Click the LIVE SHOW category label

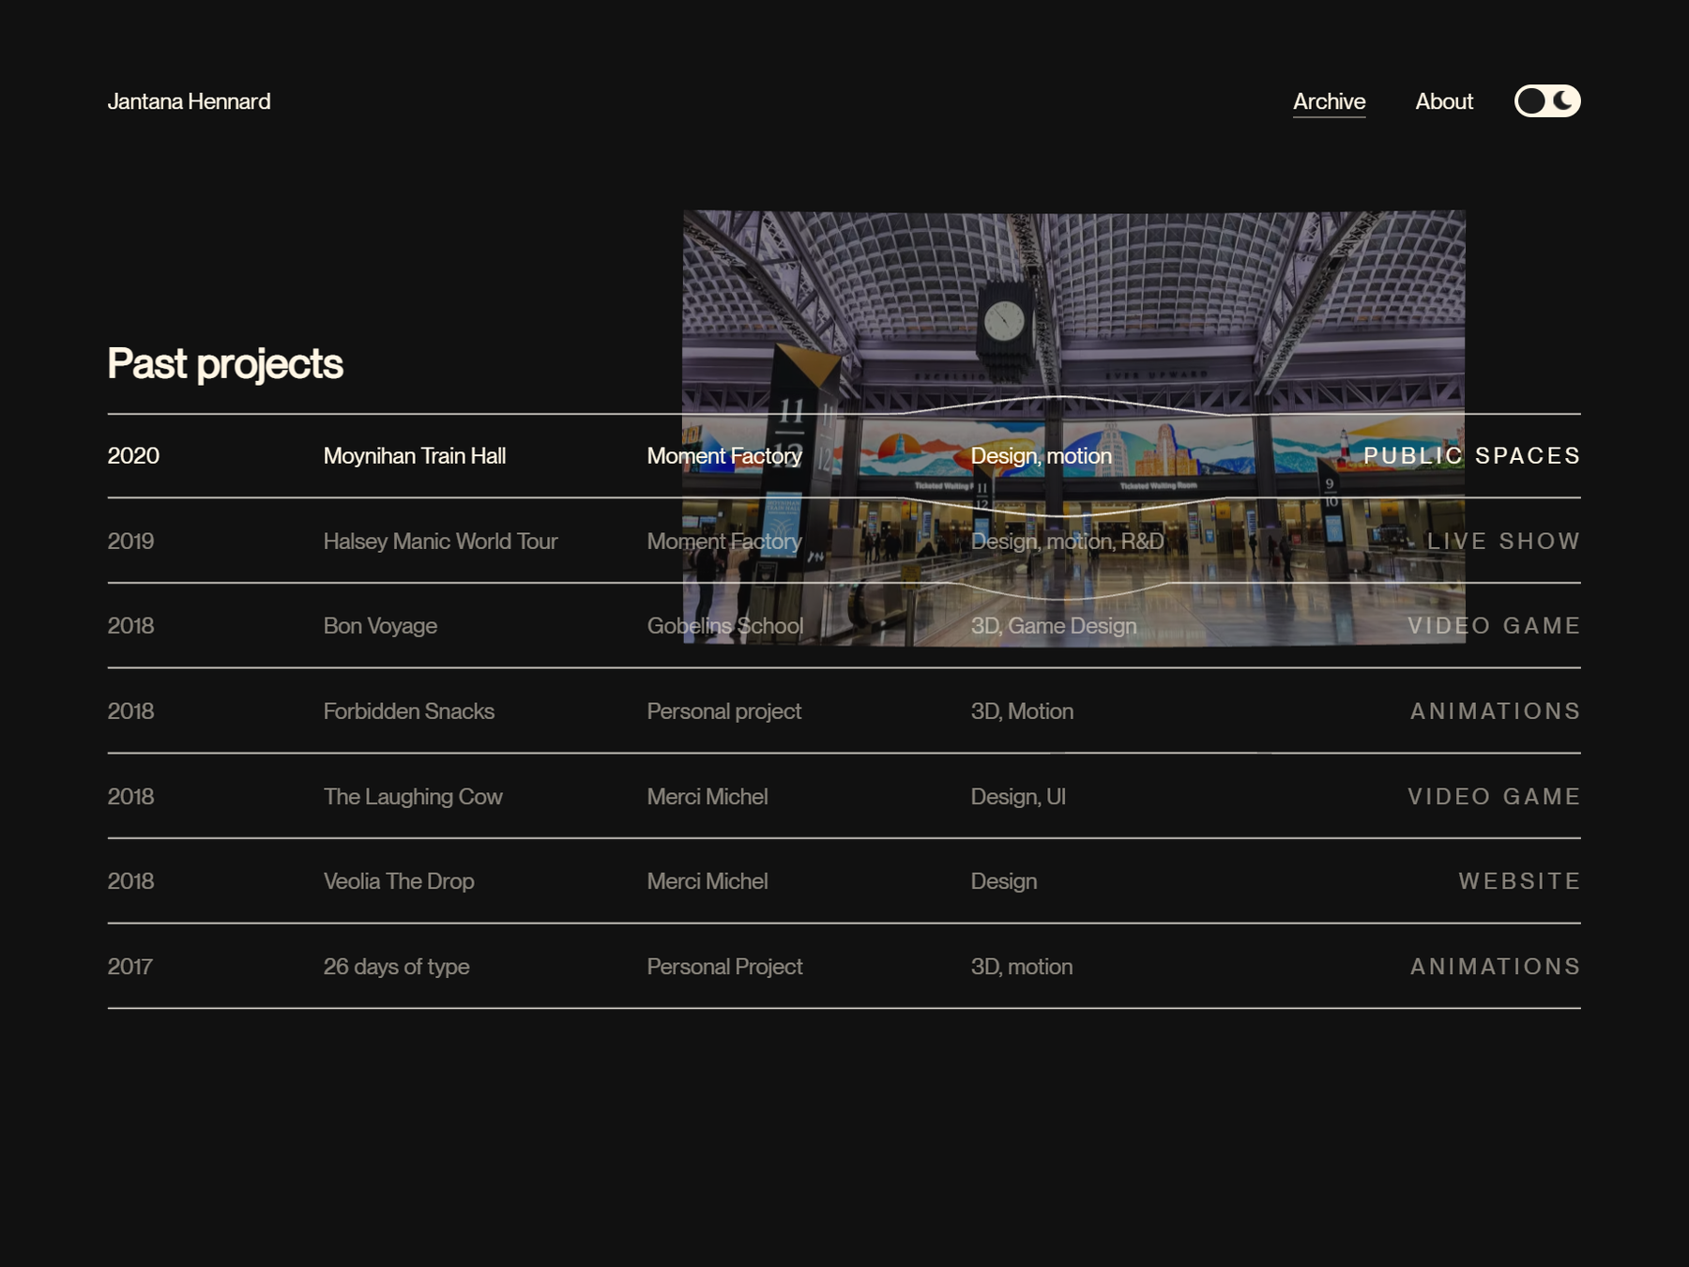(1503, 542)
